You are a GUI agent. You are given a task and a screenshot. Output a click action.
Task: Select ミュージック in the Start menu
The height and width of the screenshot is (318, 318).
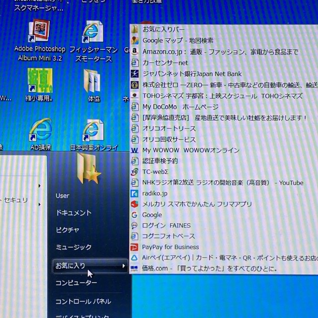pyautogui.click(x=73, y=247)
